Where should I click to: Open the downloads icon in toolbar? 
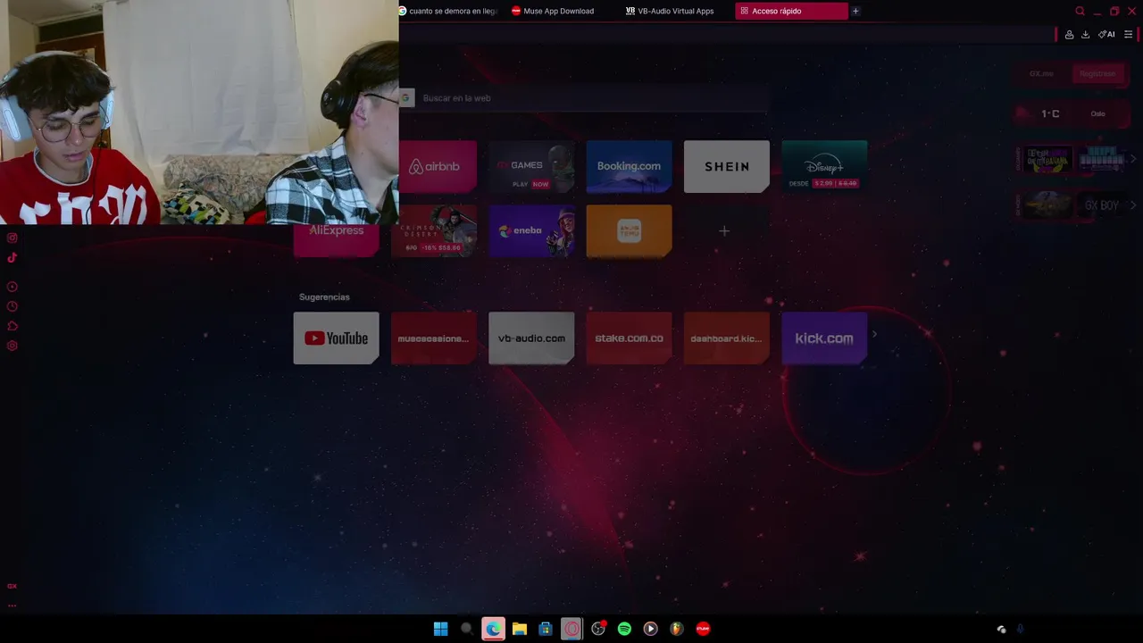[1085, 35]
